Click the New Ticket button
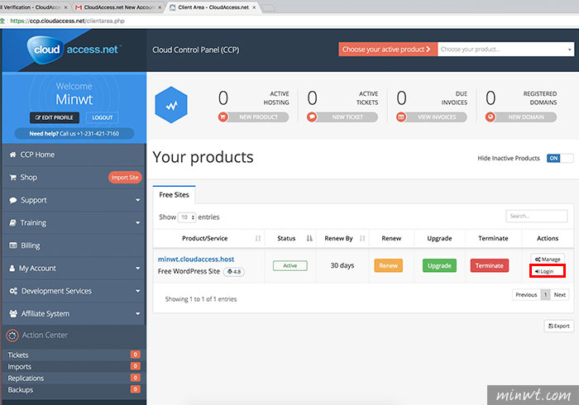This screenshot has width=579, height=405. [x=347, y=117]
